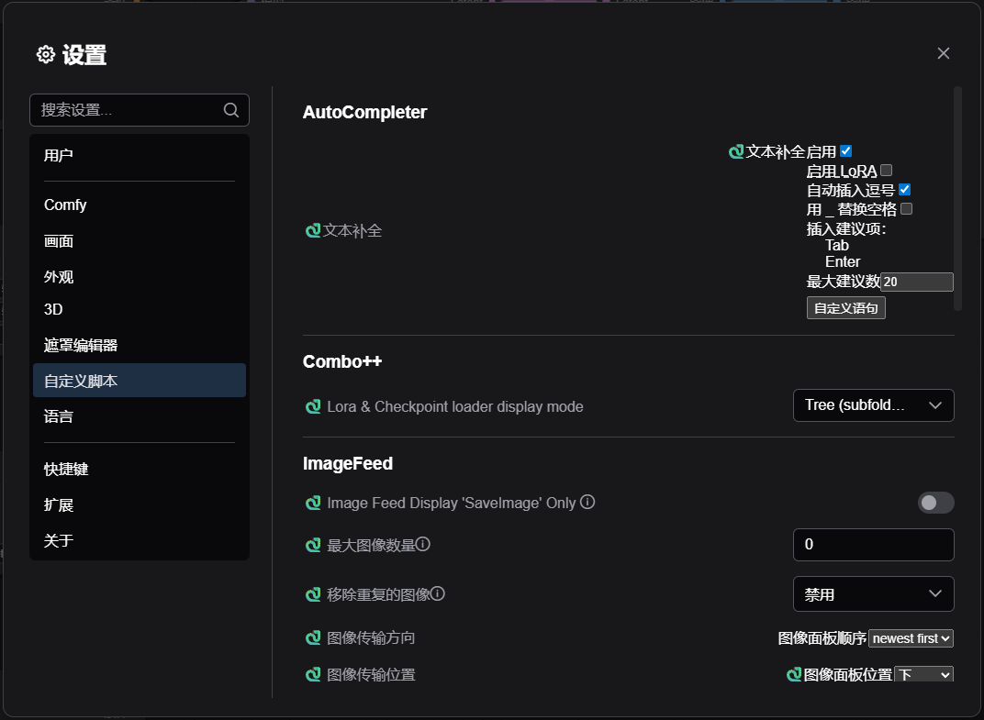
Task: Close the settings dialog
Action: [x=943, y=53]
